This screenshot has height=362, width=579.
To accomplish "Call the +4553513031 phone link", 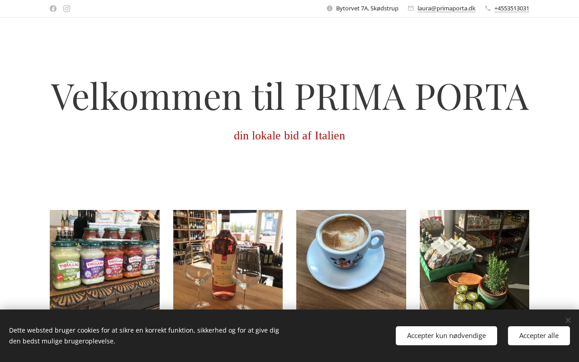I will (512, 8).
